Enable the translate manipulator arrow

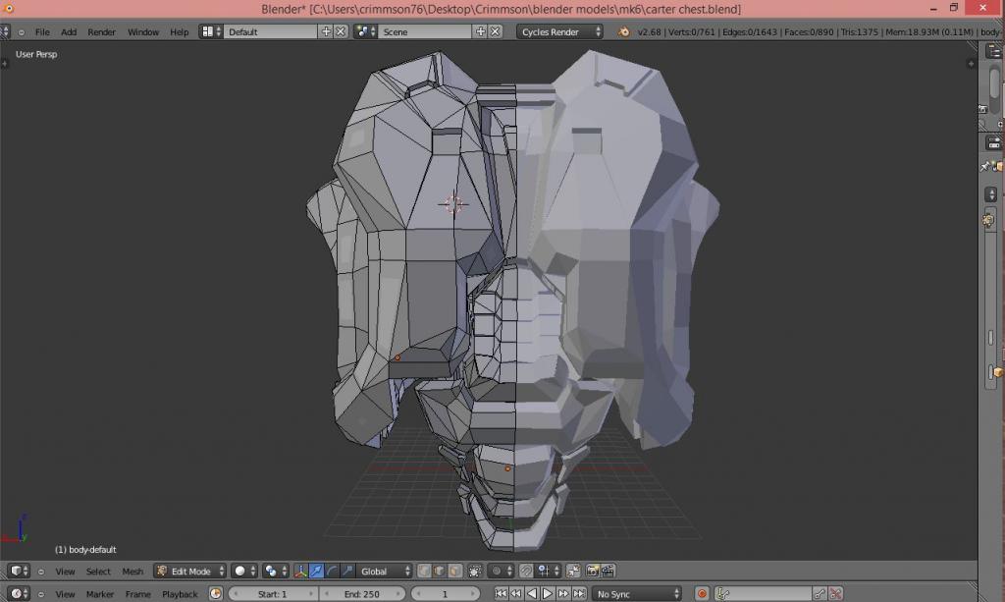316,571
